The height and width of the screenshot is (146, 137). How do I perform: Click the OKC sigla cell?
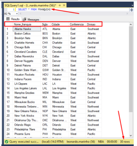[46, 120]
